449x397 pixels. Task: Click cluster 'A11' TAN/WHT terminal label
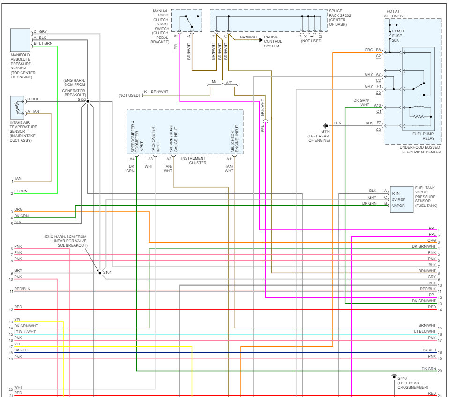[x=230, y=159]
